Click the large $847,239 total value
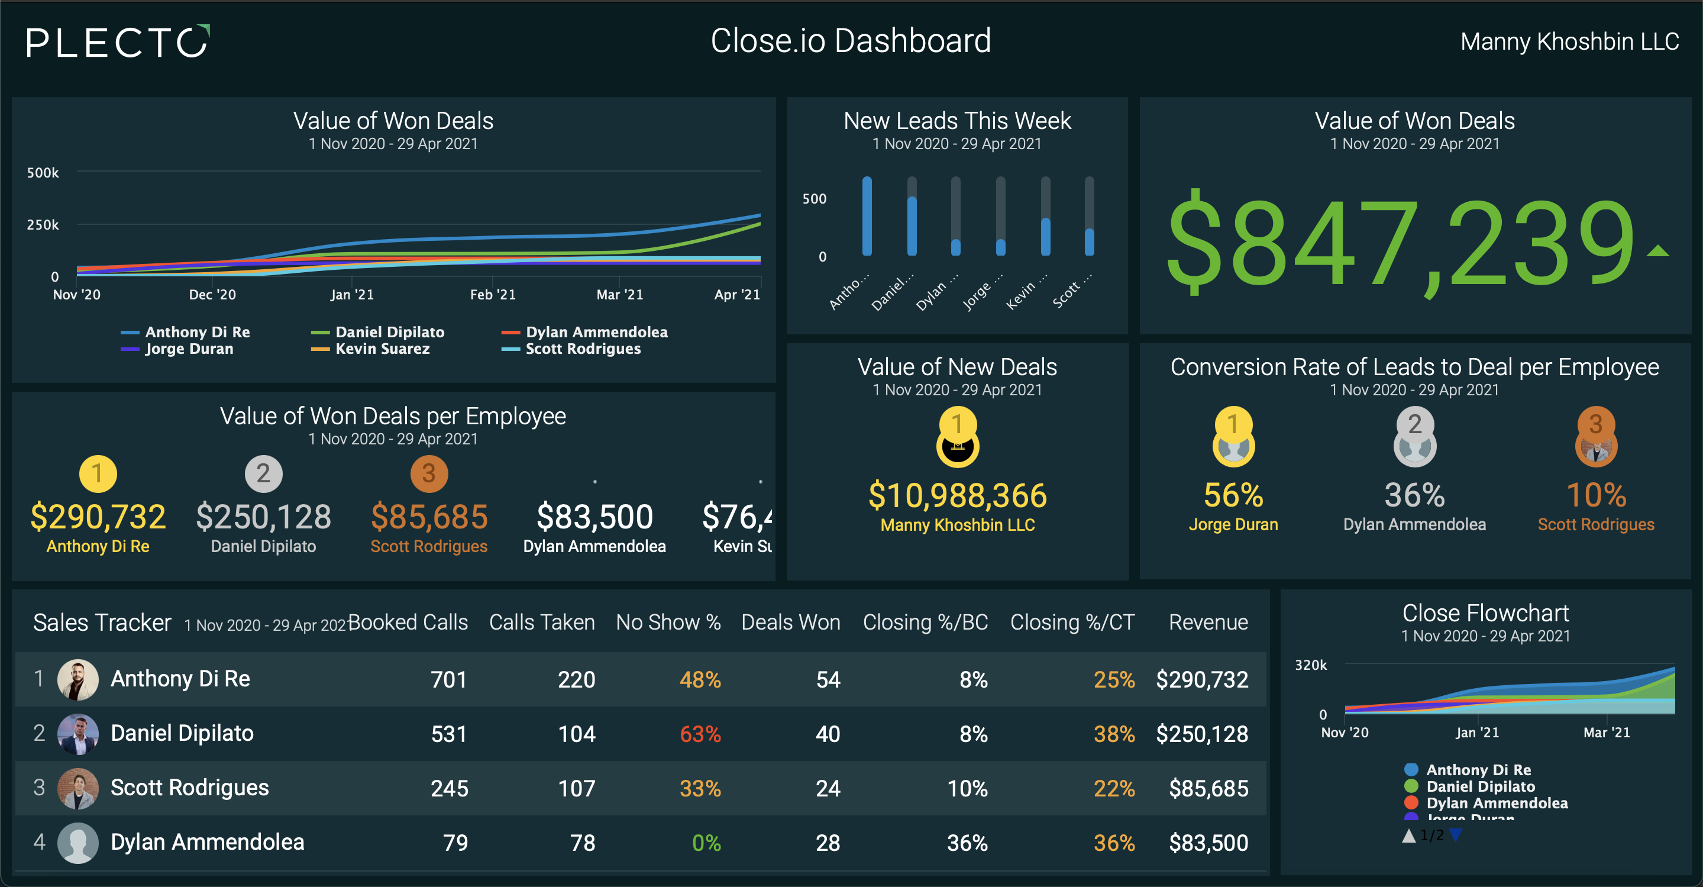Image resolution: width=1703 pixels, height=887 pixels. pyautogui.click(x=1401, y=243)
